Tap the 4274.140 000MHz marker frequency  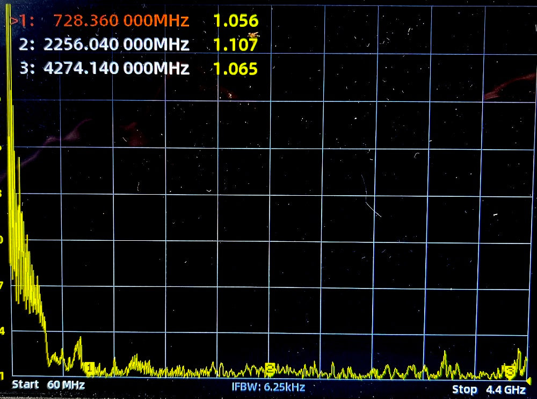point(117,69)
